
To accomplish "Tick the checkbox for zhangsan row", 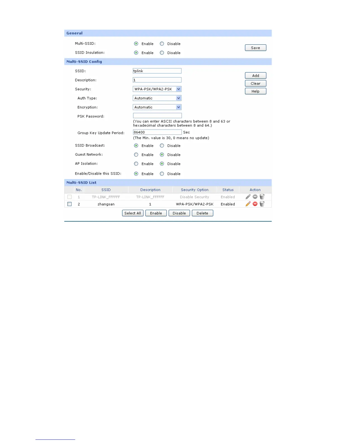I will (x=70, y=204).
